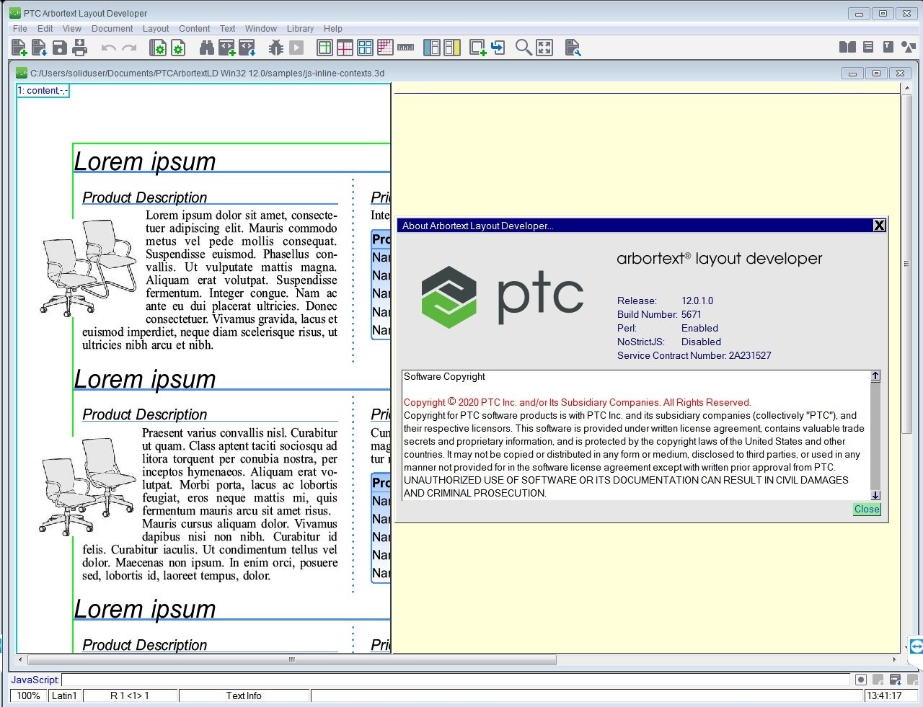Click the document properties gear icon with sidebar
This screenshot has height=707, width=923.
tap(158, 48)
